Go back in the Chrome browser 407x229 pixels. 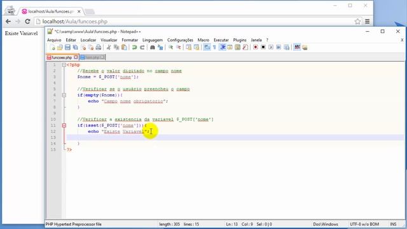coord(8,22)
